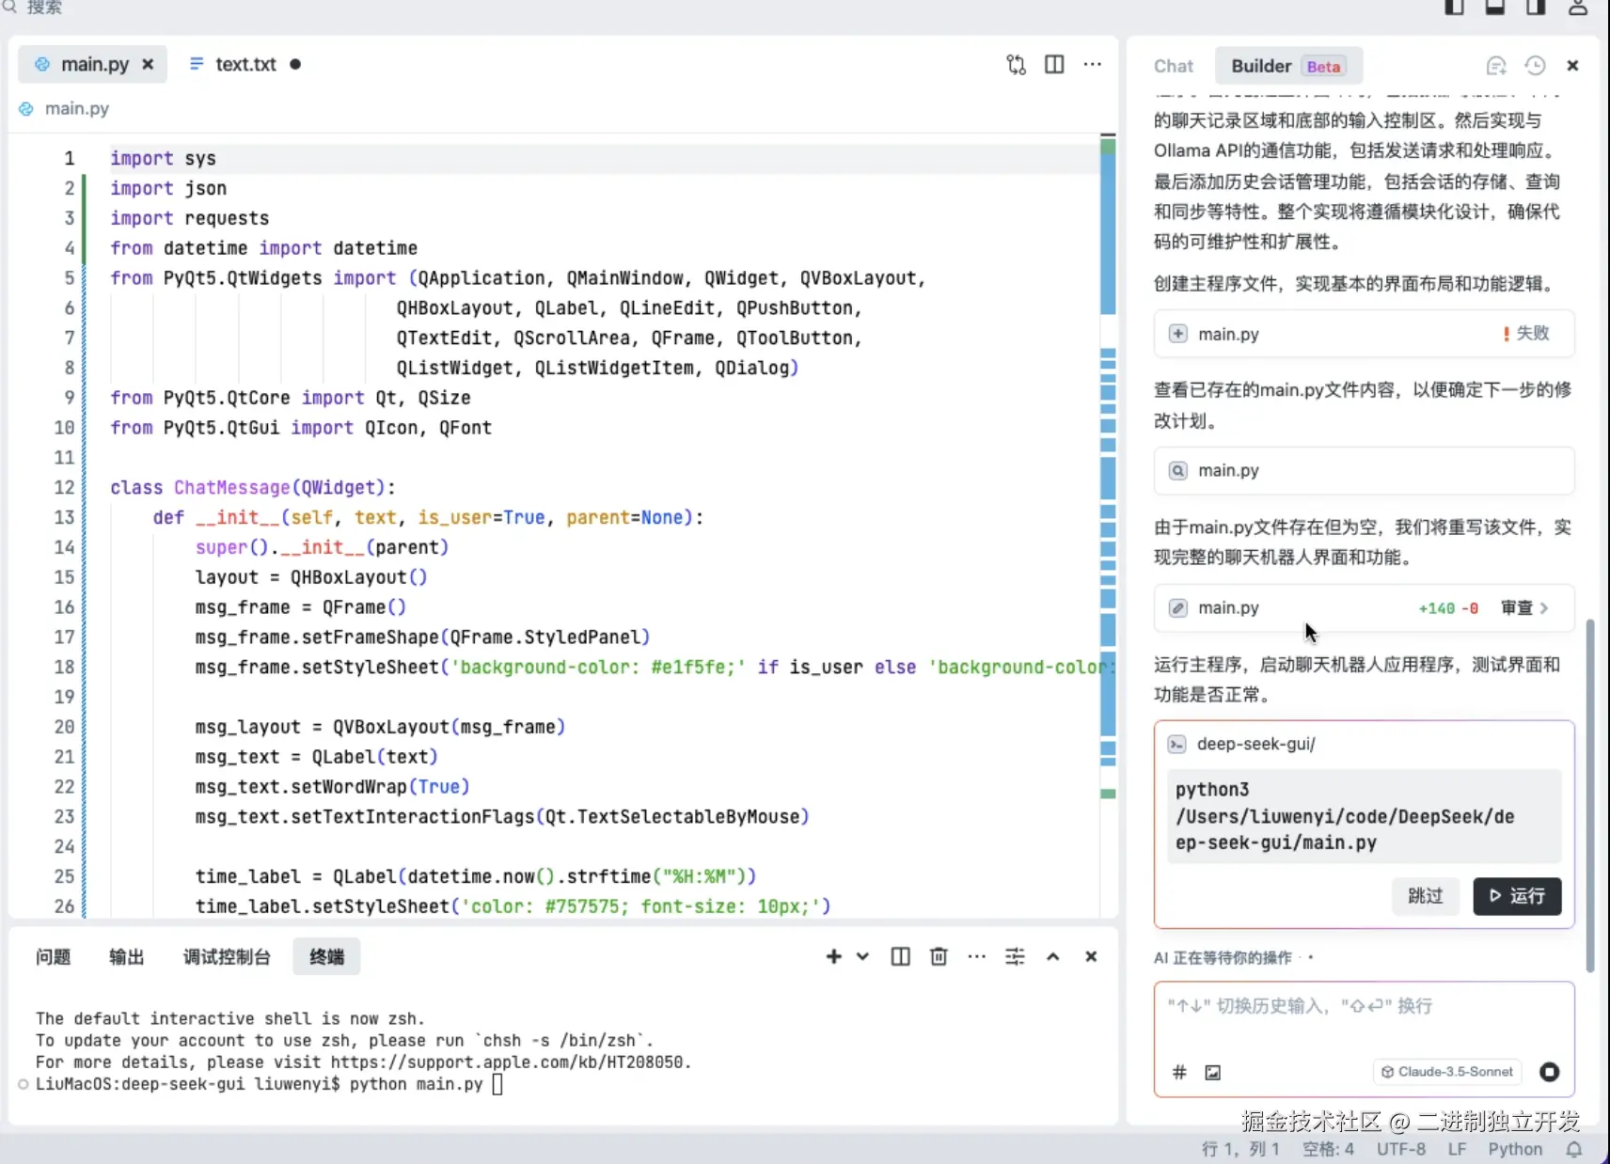Toggle the left sidebar layout icon
The width and height of the screenshot is (1610, 1164).
coord(1454,8)
